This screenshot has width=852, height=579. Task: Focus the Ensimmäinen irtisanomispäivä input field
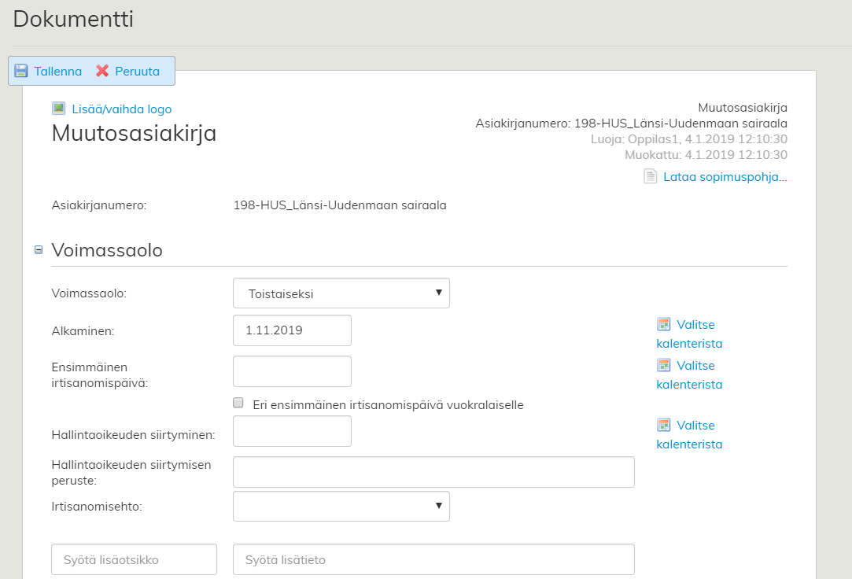(292, 371)
